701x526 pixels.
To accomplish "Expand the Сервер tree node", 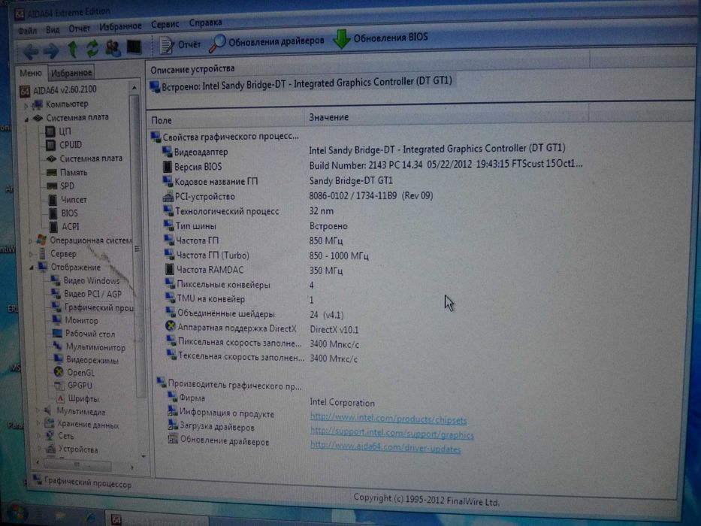I will [32, 255].
